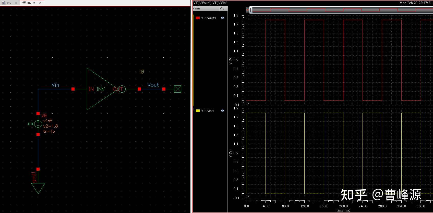The image size is (433, 213).
Task: Expand the Vout strip play arrow
Action: pyautogui.click(x=248, y=104)
